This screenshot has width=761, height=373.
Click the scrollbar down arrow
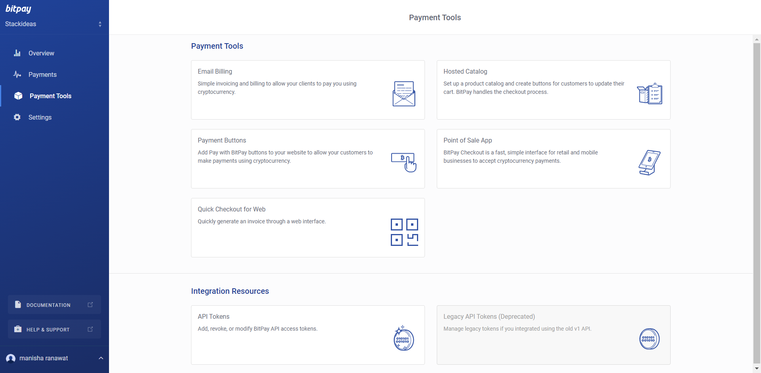pyautogui.click(x=757, y=369)
